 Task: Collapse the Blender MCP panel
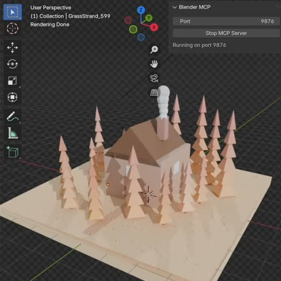[x=175, y=7]
